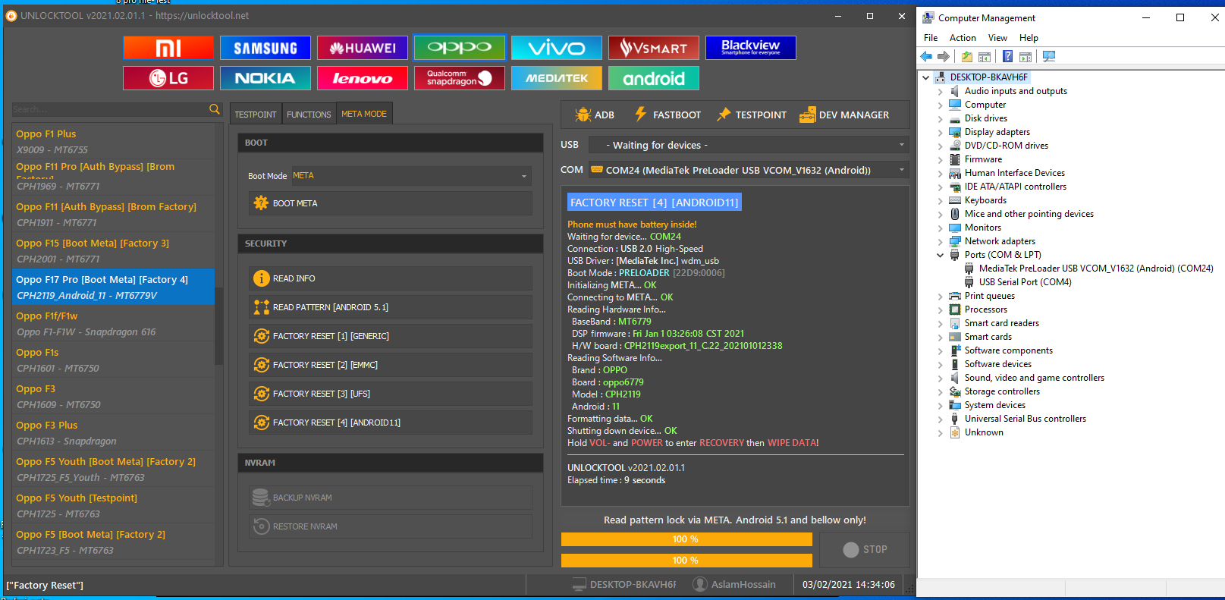Image resolution: width=1225 pixels, height=600 pixels.
Task: Click the STOP button
Action: (x=865, y=549)
